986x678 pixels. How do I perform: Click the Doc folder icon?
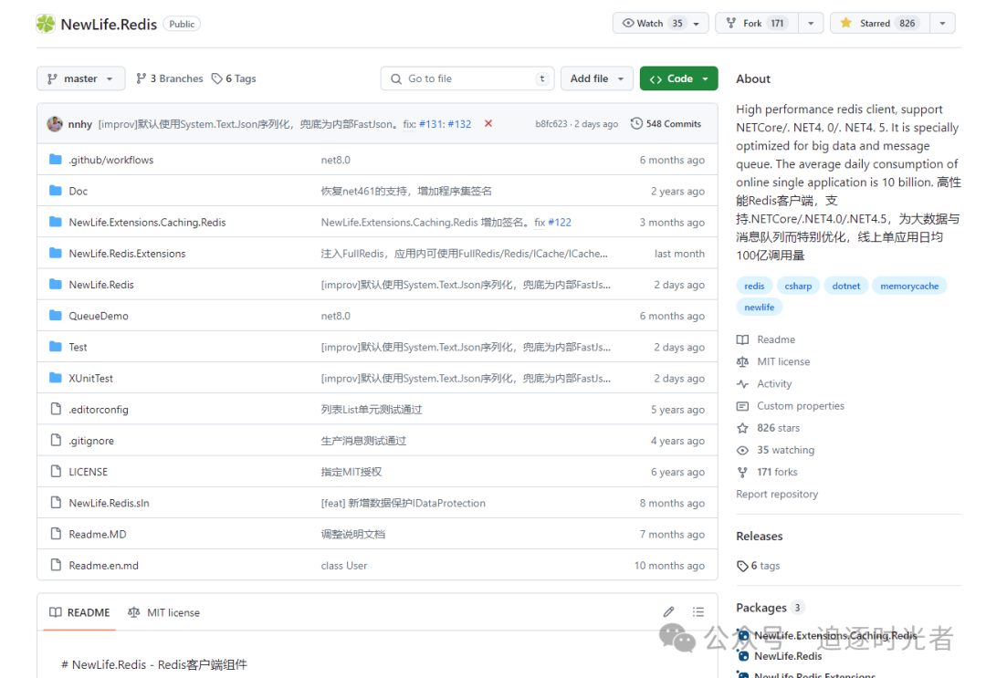[56, 191]
